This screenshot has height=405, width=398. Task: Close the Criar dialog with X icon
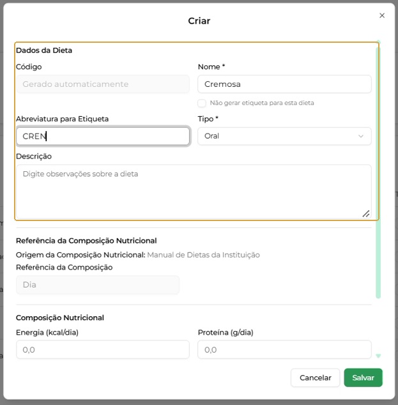tap(382, 15)
